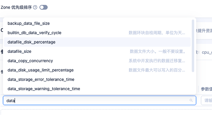Click the parameter value input on the right

coord(206,100)
